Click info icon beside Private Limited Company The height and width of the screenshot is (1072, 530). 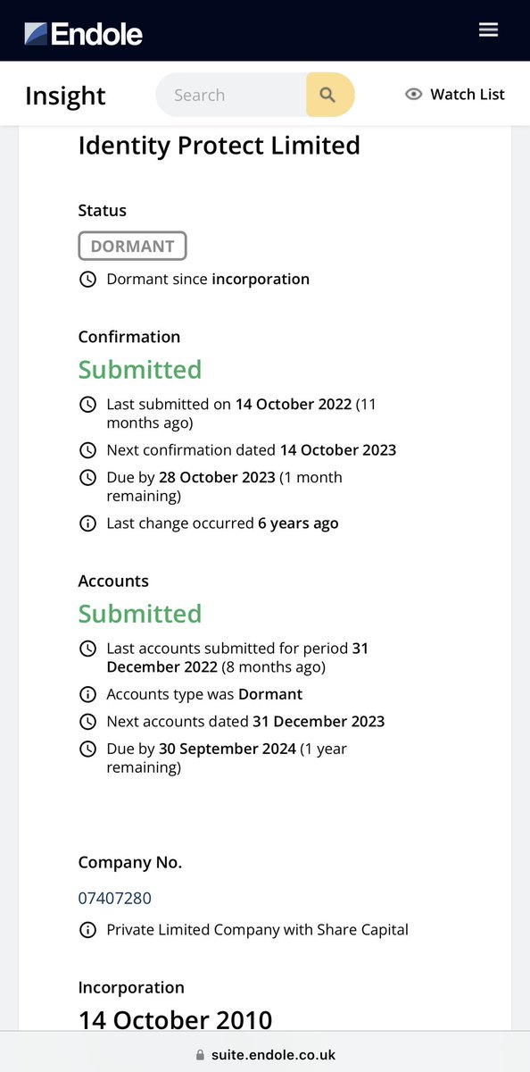87,930
